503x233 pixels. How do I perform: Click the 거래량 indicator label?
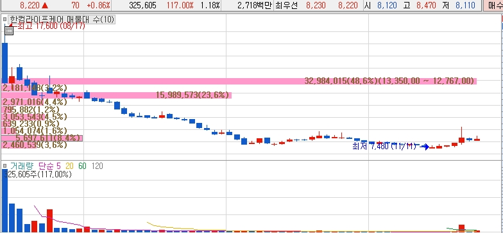tap(22, 166)
